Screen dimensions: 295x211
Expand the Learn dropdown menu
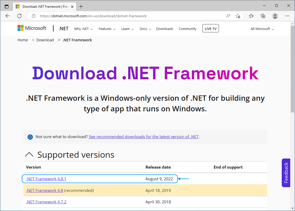coord(127,29)
